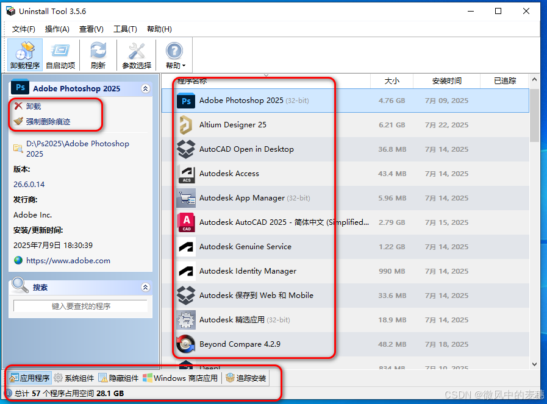Image resolution: width=547 pixels, height=404 pixels.
Task: Click version number 26.6.0.14
Action: pos(29,185)
